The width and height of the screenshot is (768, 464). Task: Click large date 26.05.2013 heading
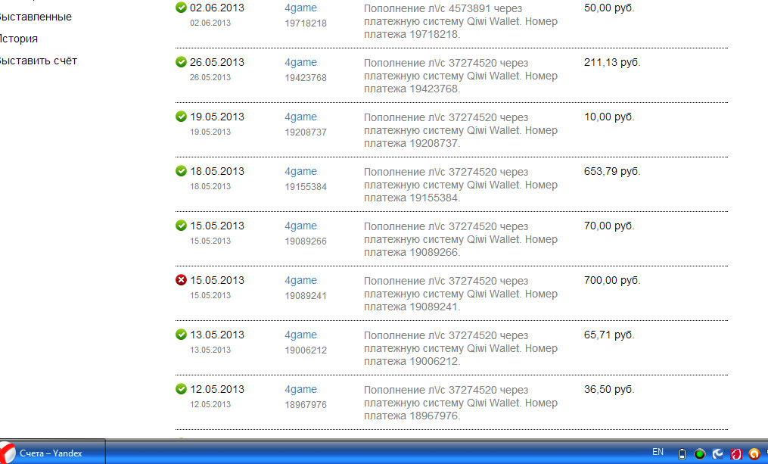[x=217, y=62]
